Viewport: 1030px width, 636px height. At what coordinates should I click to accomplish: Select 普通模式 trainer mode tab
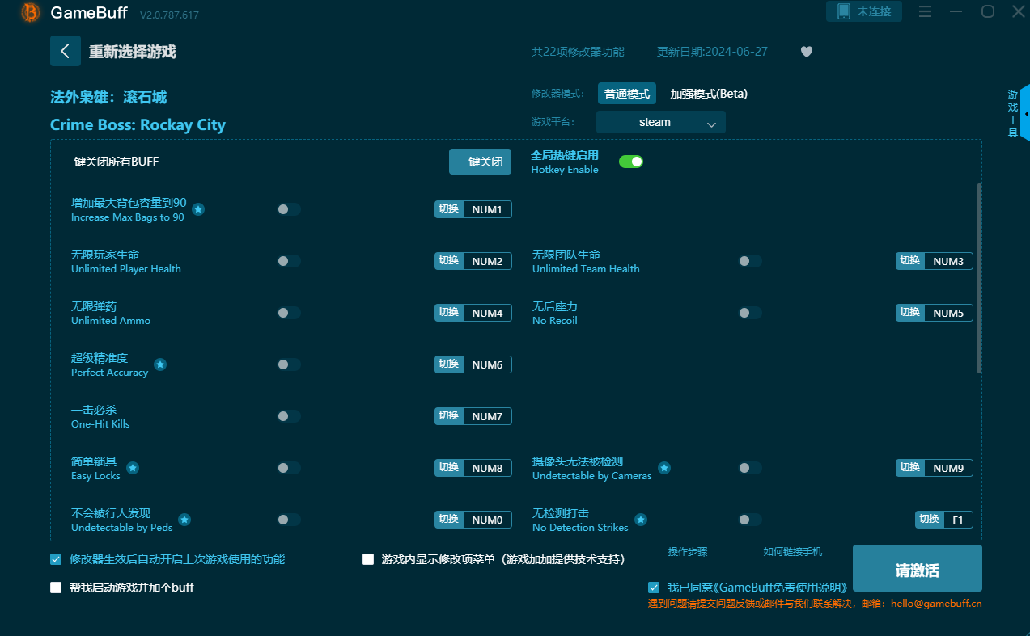pyautogui.click(x=627, y=94)
